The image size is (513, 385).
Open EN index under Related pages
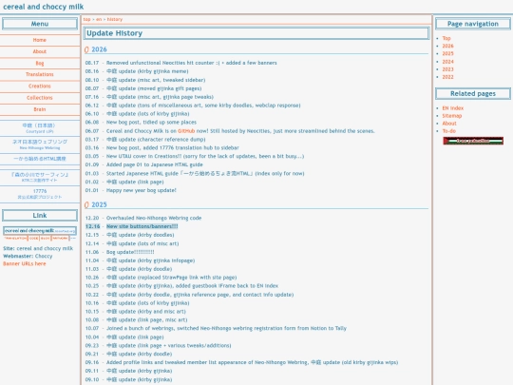(x=453, y=108)
